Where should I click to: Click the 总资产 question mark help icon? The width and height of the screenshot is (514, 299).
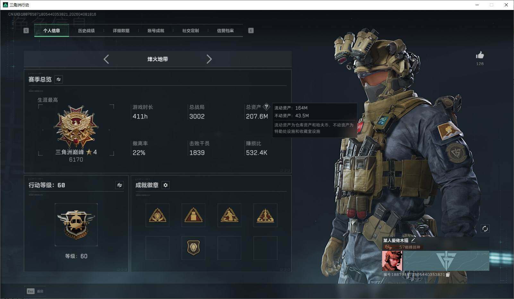[x=266, y=107]
